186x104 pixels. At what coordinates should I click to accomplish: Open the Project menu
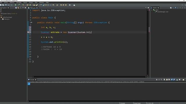point(31,2)
